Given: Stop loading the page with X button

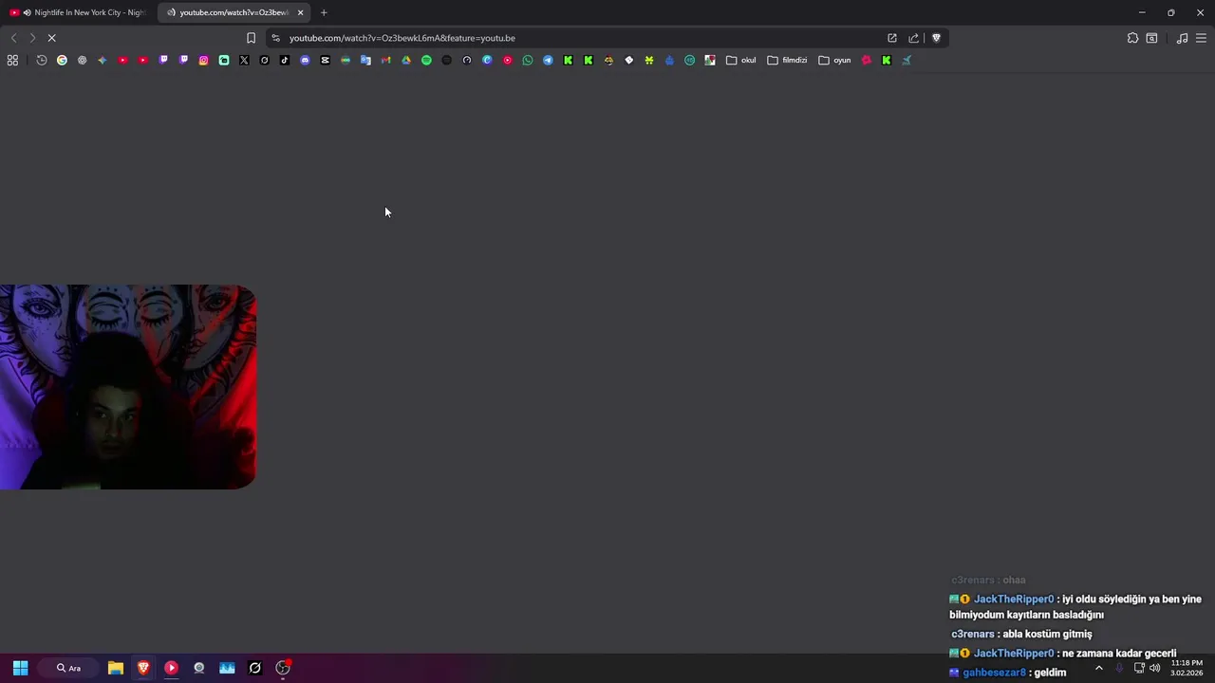Looking at the screenshot, I should pyautogui.click(x=51, y=38).
